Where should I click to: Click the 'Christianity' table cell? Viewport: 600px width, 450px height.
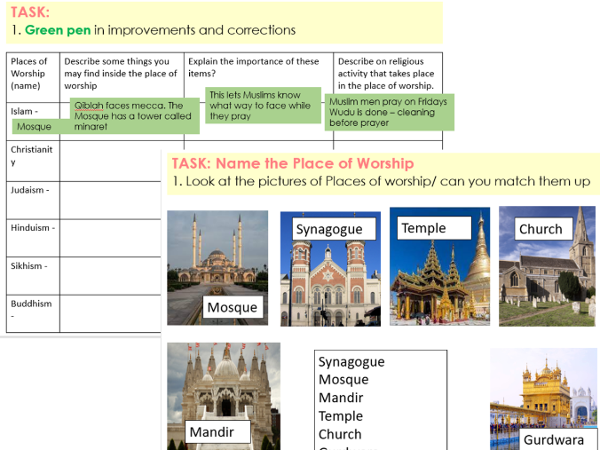(33, 161)
